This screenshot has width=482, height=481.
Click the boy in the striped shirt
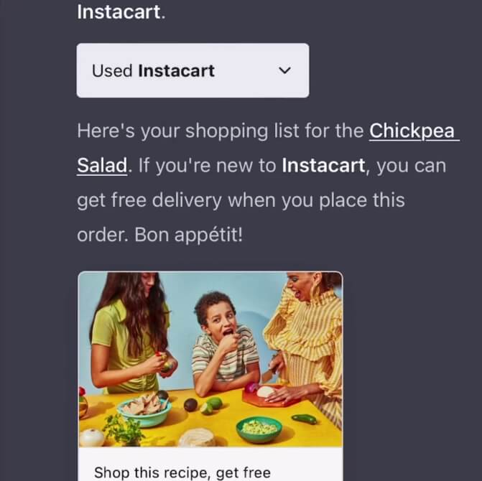pyautogui.click(x=223, y=345)
